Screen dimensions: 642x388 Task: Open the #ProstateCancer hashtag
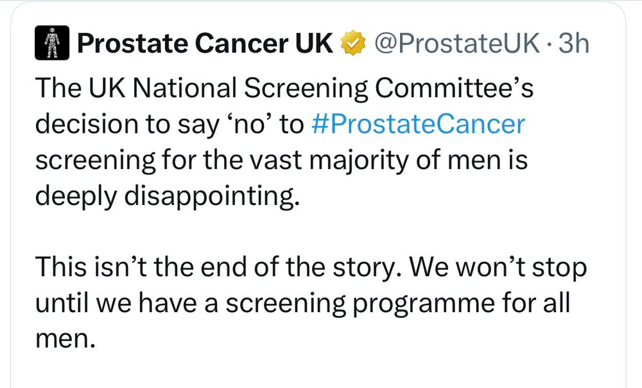pos(417,125)
